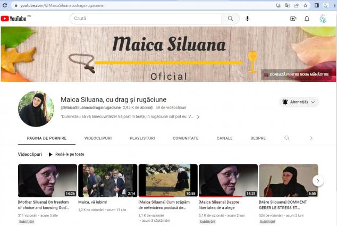
Task: Show more videos with the carousel arrow
Action: click(318, 180)
